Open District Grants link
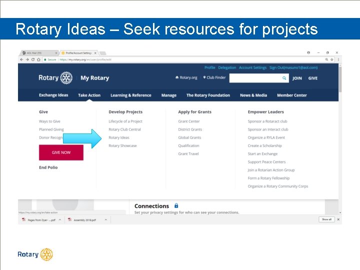Viewport: 360px width, 270px height. coord(190,129)
